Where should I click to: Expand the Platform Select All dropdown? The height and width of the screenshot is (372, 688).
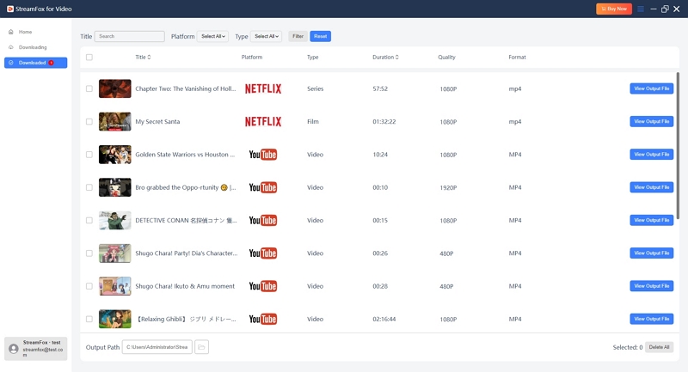tap(212, 36)
